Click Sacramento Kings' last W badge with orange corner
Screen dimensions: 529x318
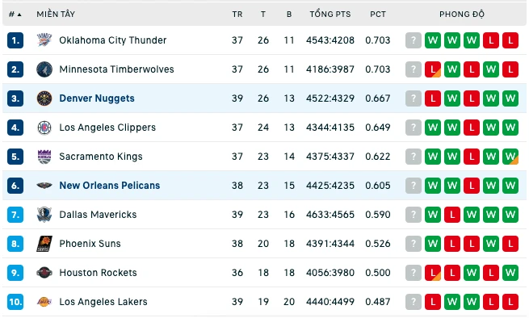point(510,157)
